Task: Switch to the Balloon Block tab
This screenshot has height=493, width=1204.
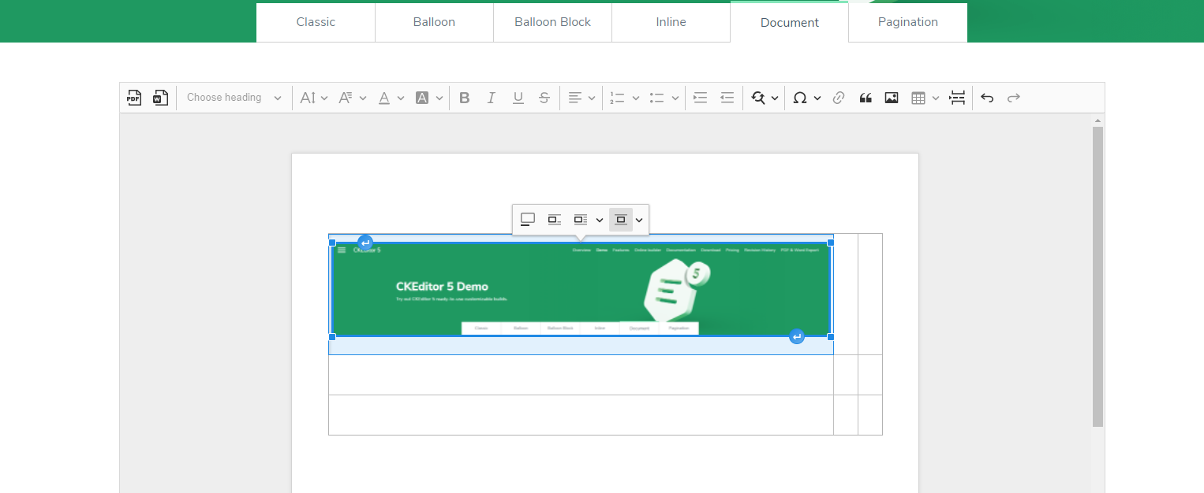Action: (x=552, y=22)
